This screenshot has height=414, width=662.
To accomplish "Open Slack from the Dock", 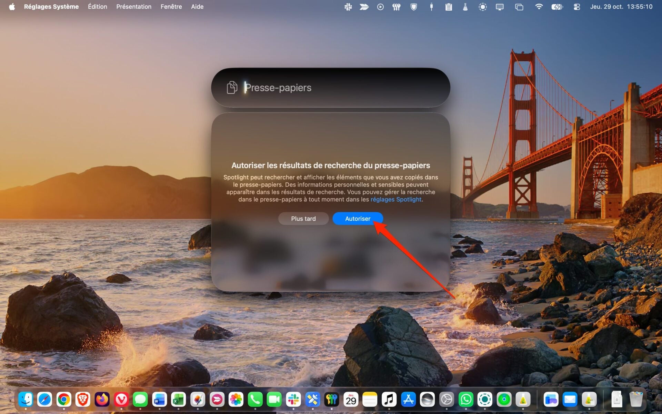I will [293, 400].
